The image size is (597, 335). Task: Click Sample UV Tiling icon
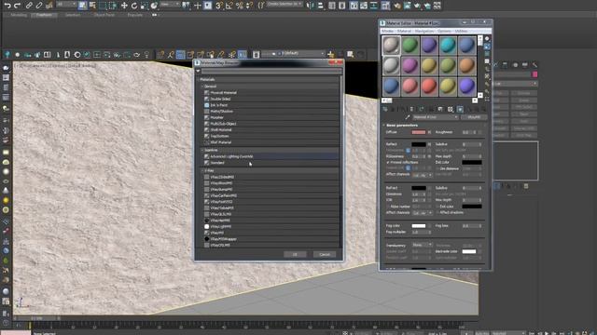tap(487, 61)
